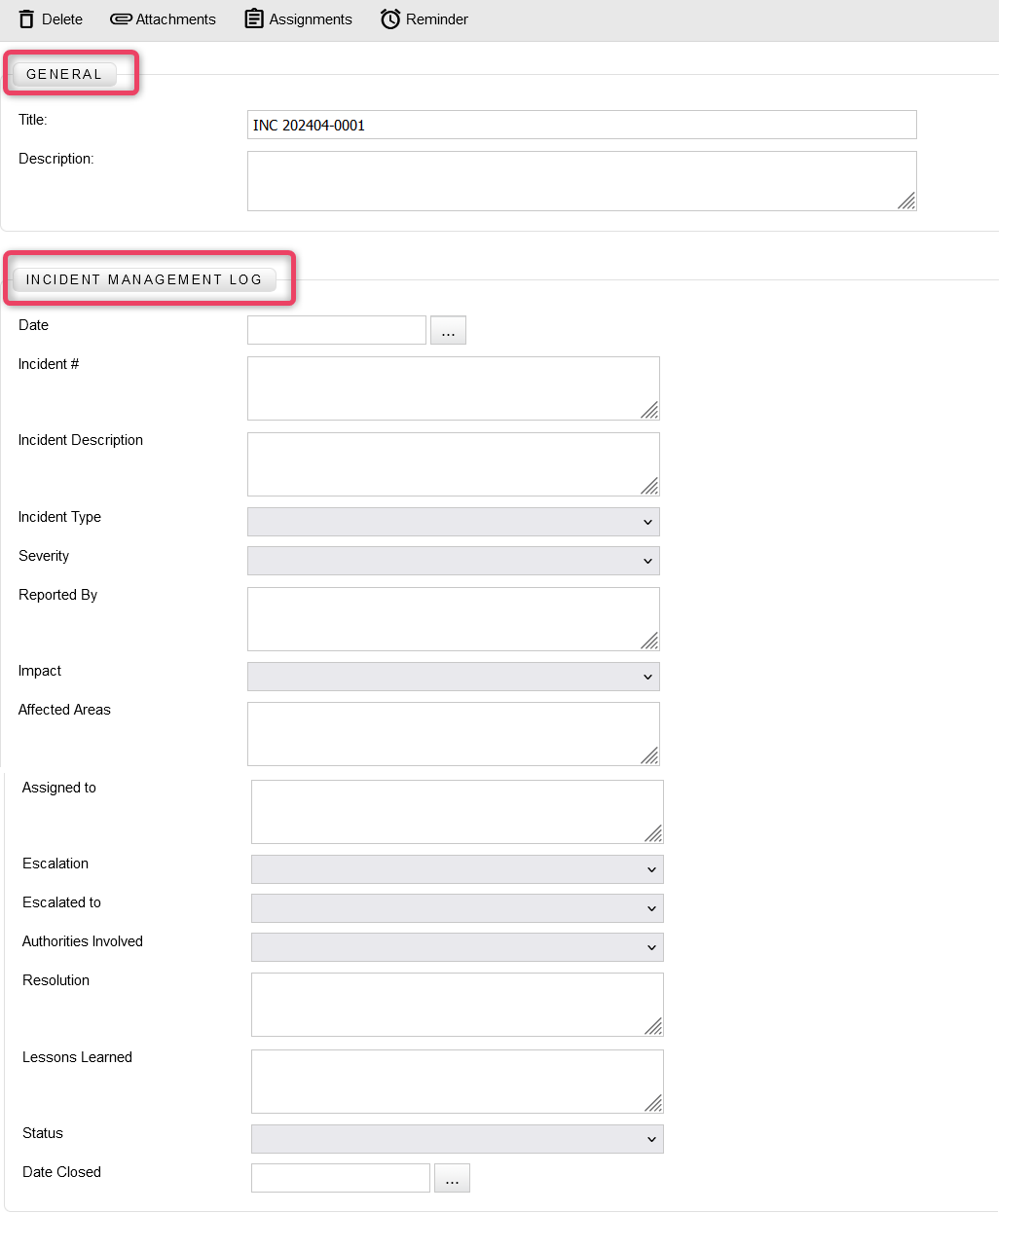
Task: Open the Escalation dropdown
Action: click(458, 869)
